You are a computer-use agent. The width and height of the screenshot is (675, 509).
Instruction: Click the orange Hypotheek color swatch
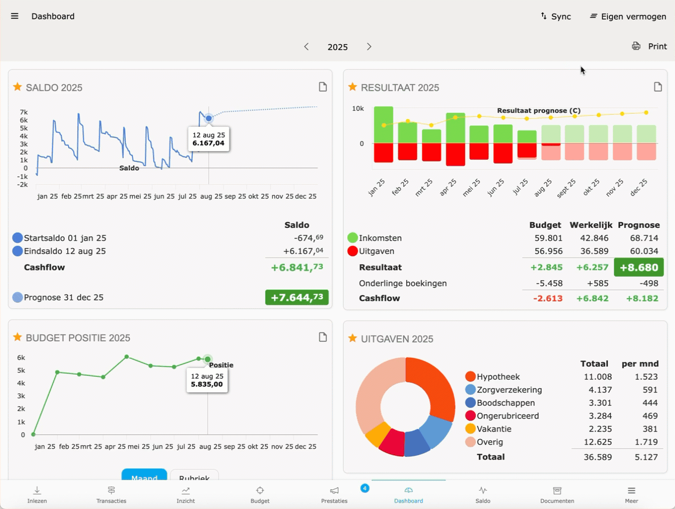[470, 376]
